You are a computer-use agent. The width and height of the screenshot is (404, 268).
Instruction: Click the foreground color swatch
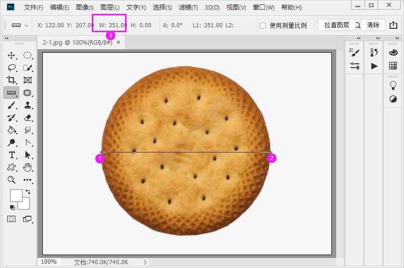click(16, 195)
